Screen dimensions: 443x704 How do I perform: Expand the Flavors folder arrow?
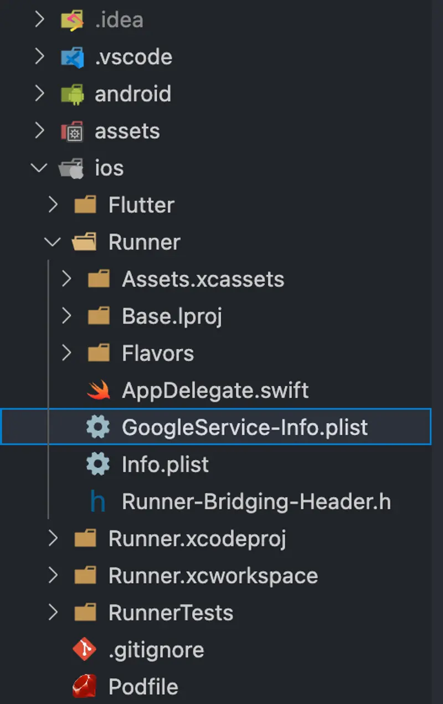click(67, 353)
